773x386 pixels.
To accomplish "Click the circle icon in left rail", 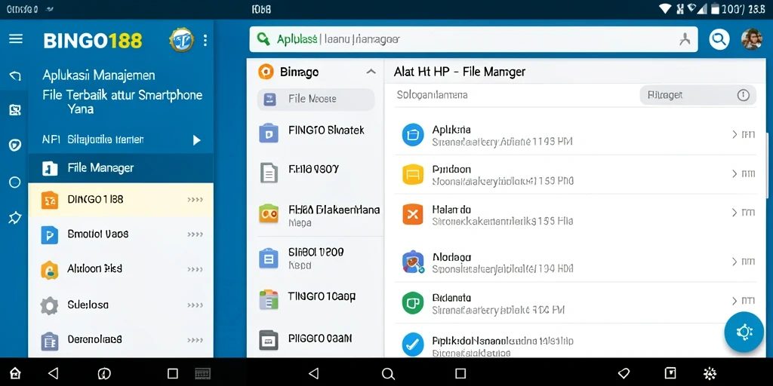I will [15, 182].
